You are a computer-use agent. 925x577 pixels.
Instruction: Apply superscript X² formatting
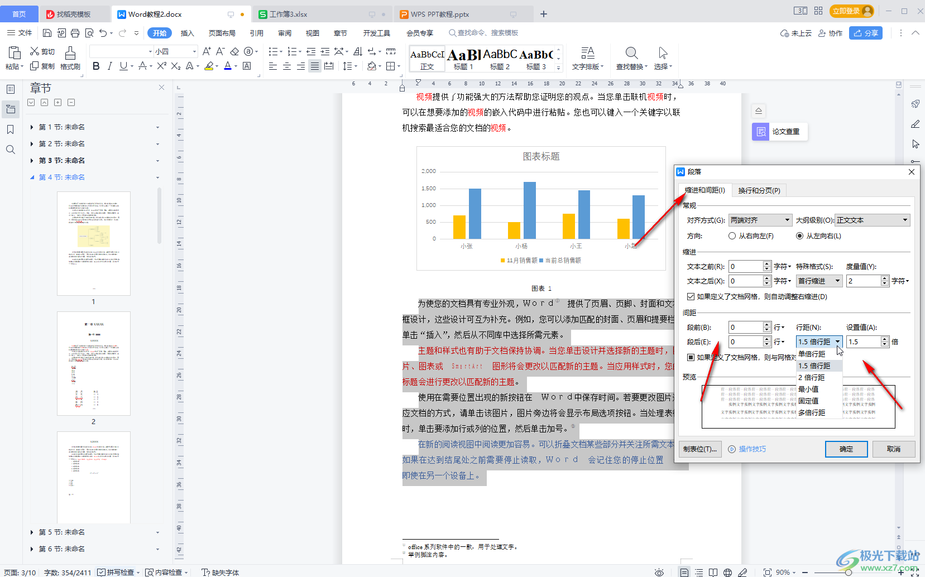[162, 66]
